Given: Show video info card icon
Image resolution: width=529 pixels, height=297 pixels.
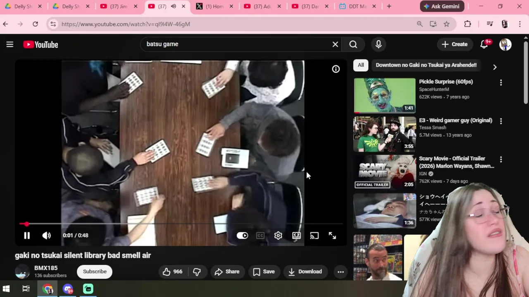Looking at the screenshot, I should click(336, 69).
